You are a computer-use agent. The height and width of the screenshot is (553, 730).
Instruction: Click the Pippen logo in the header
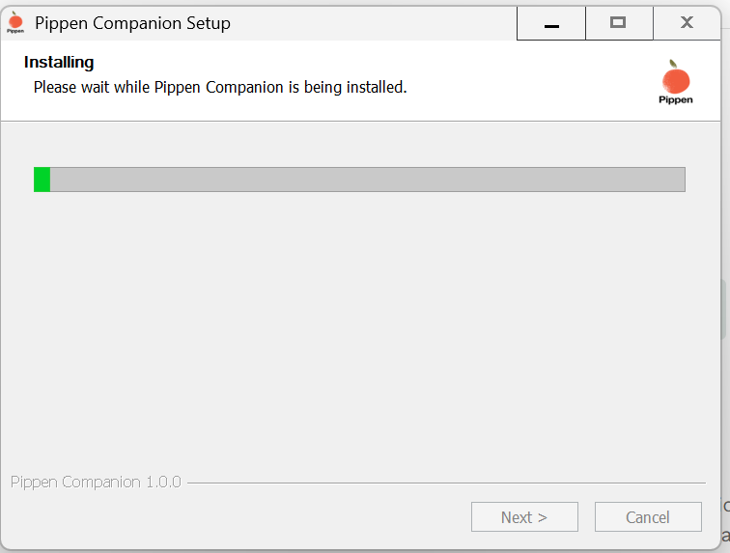pyautogui.click(x=676, y=77)
